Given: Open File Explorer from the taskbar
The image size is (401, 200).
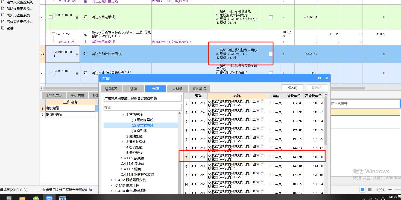Looking at the screenshot, I should coord(22,198).
